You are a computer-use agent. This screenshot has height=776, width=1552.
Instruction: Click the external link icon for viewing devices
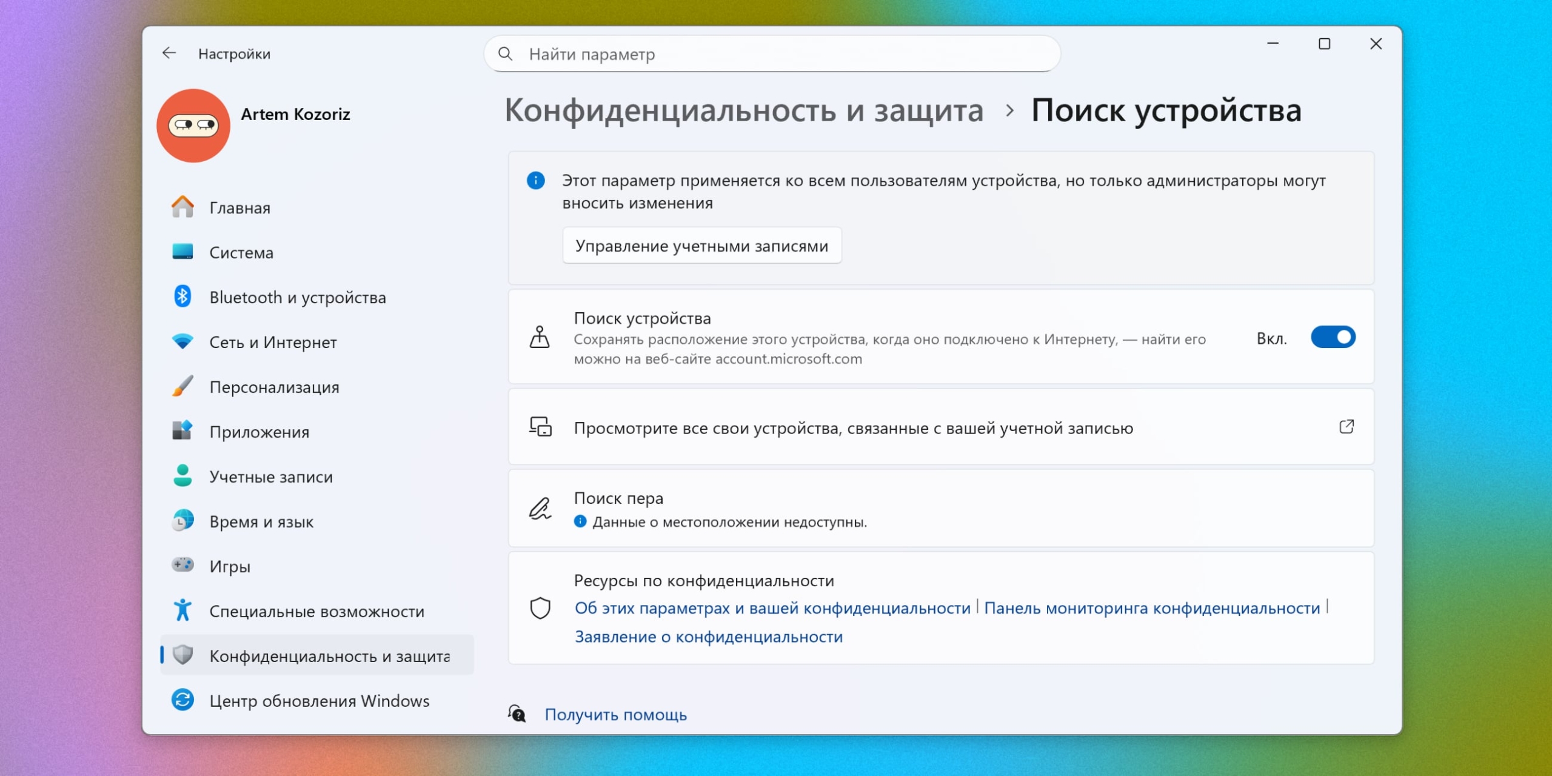pos(1347,427)
